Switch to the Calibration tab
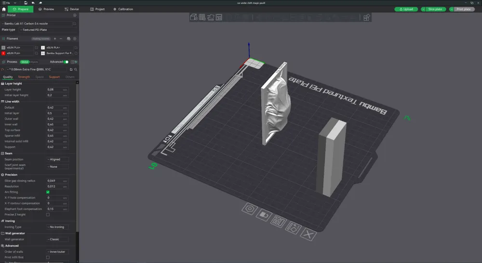This screenshot has width=482, height=263. (x=123, y=9)
